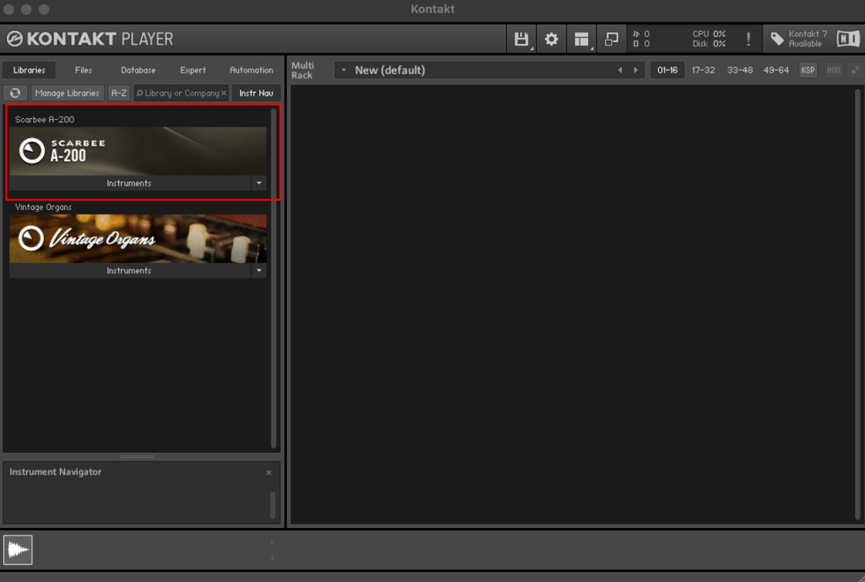Clear the Library or Company search field
The height and width of the screenshot is (582, 865).
click(223, 93)
